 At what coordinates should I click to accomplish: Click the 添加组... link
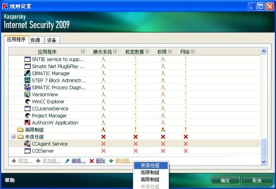pos(52,161)
